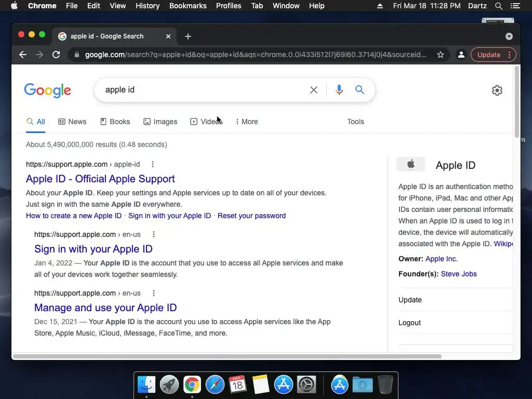Open three-dot menu above Manage and use your Apple ID

coord(154,293)
